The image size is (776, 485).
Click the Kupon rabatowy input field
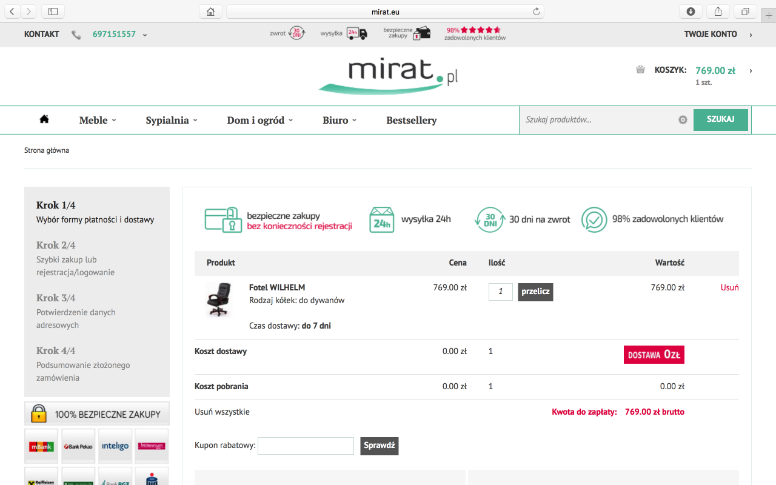(306, 446)
